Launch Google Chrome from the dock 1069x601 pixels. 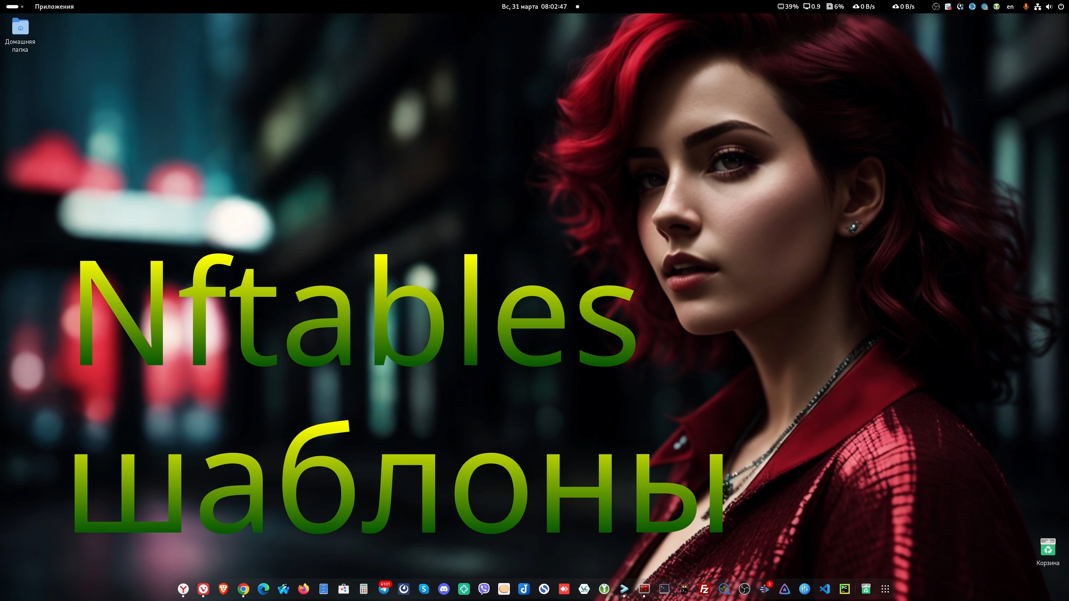click(243, 589)
